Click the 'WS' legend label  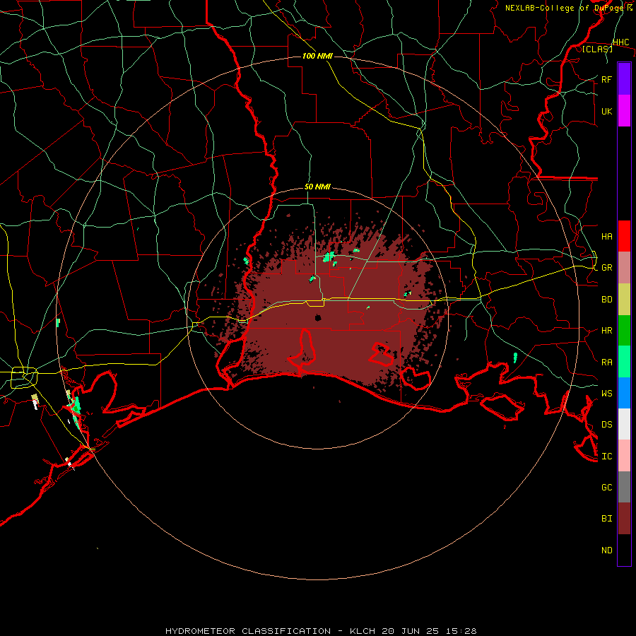tap(606, 393)
